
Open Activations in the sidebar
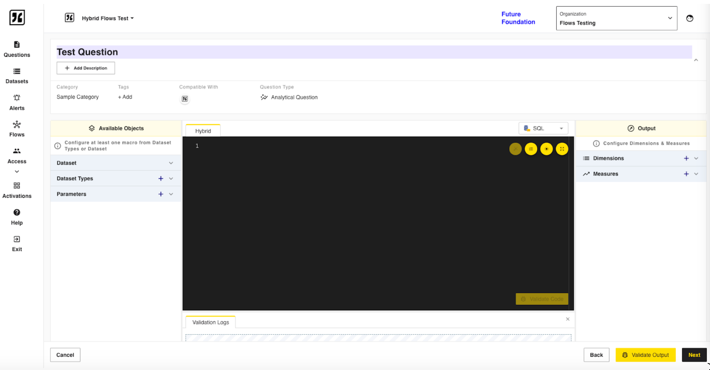(17, 190)
